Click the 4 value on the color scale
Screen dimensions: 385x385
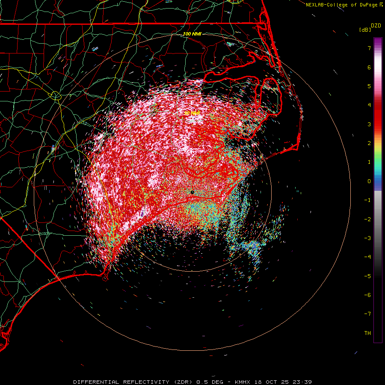point(369,105)
